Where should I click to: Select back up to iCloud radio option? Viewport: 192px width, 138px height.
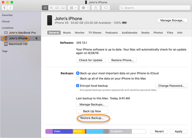[x=78, y=73]
